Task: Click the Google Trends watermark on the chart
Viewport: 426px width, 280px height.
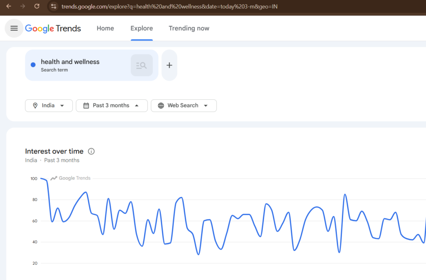Action: (70, 178)
